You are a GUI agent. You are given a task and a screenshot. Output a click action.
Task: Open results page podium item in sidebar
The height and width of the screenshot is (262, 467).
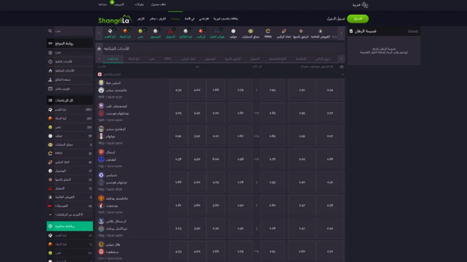point(70,80)
